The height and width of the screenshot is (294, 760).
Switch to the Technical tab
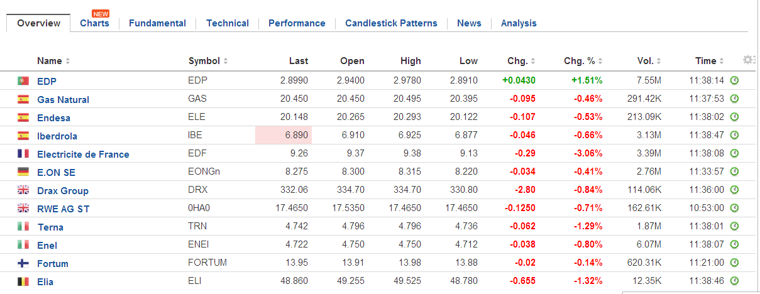click(228, 23)
